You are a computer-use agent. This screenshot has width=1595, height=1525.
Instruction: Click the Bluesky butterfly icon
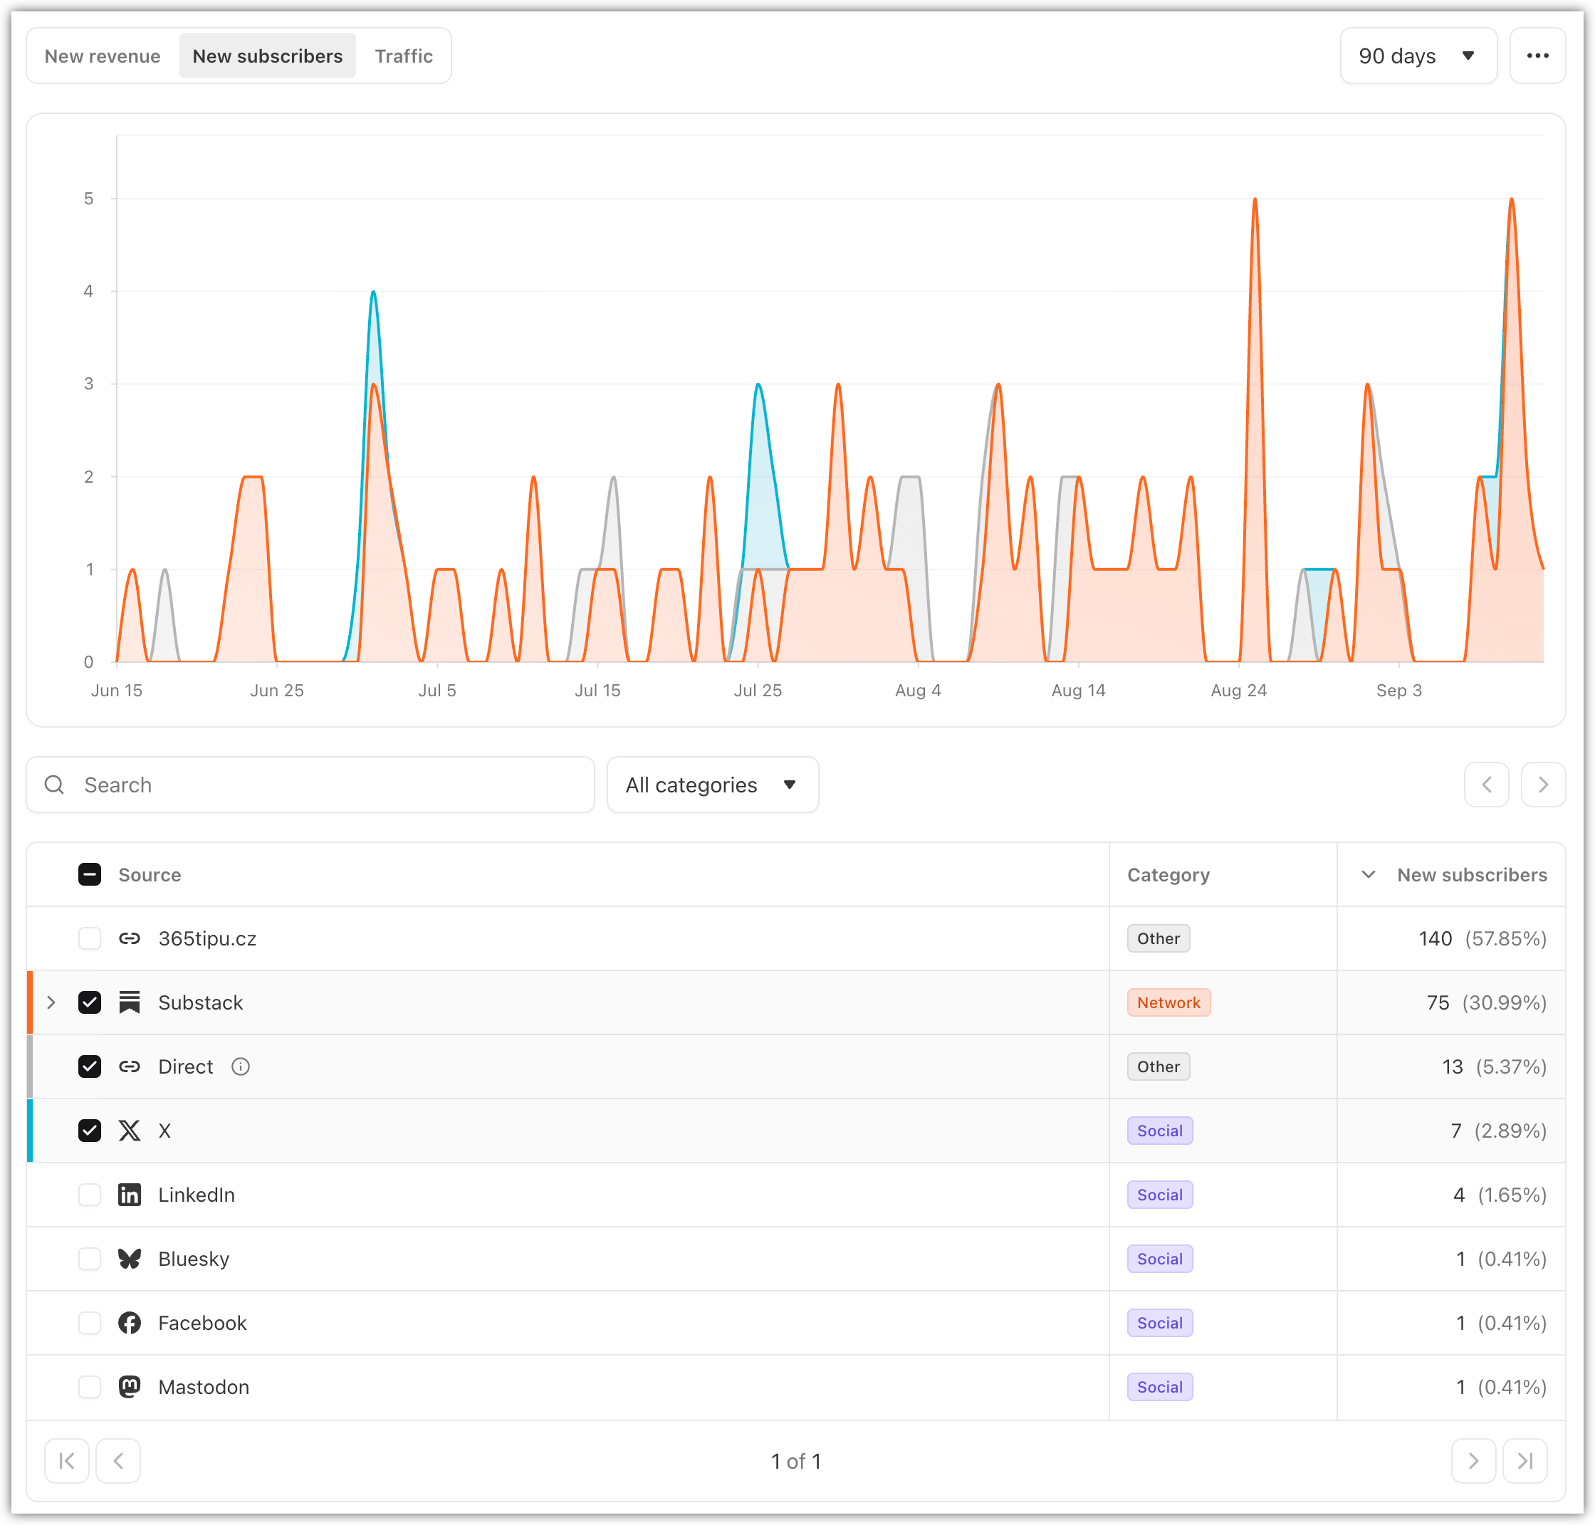coord(130,1258)
